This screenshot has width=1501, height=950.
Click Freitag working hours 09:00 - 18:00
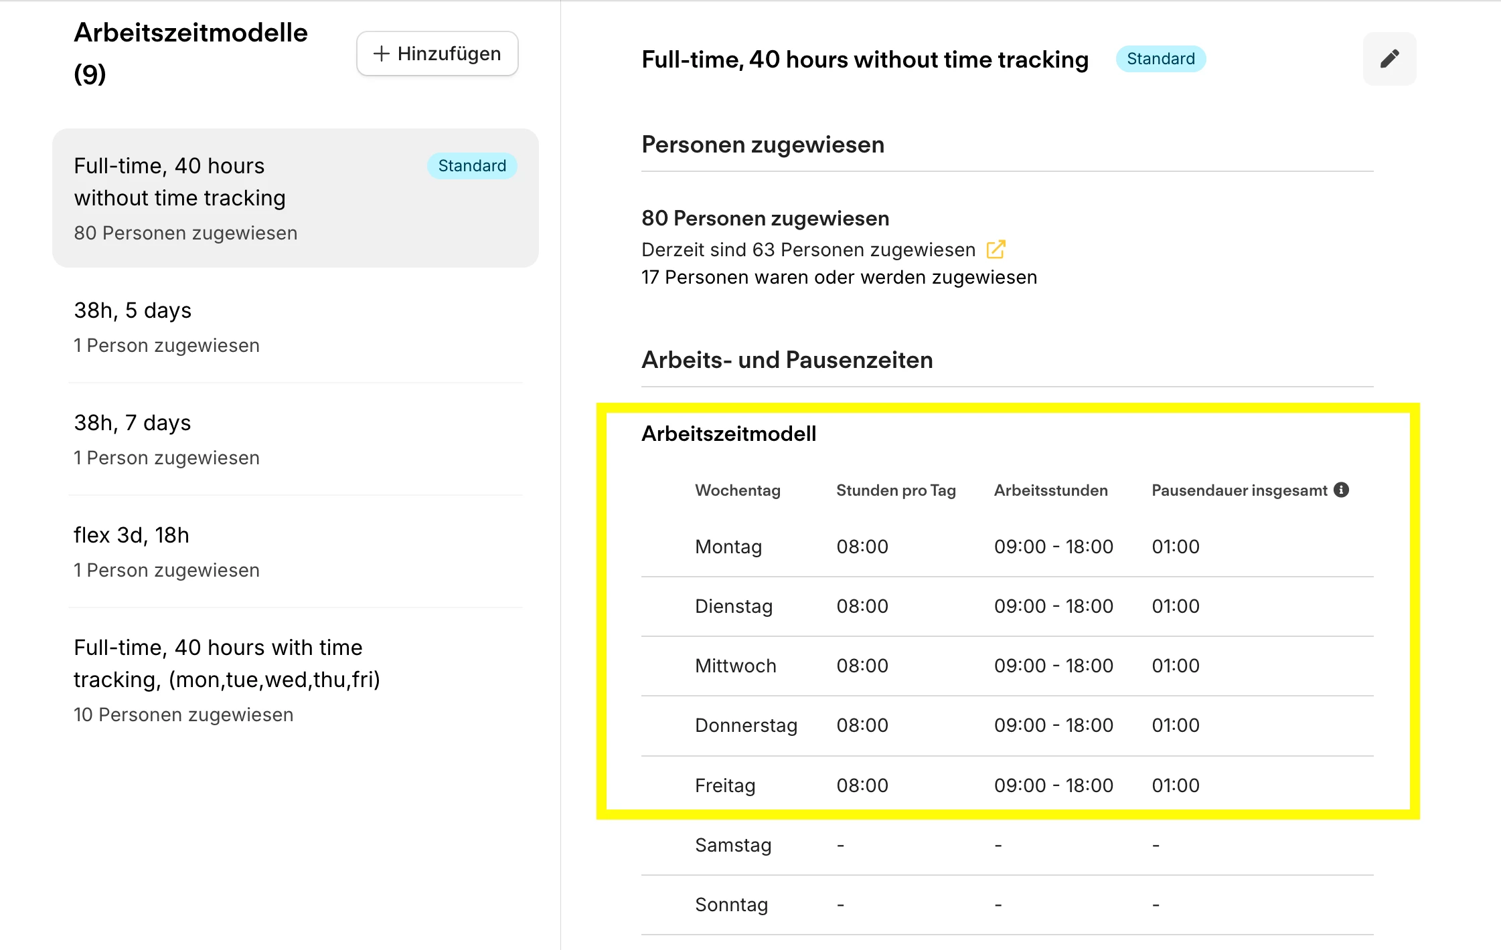1052,785
